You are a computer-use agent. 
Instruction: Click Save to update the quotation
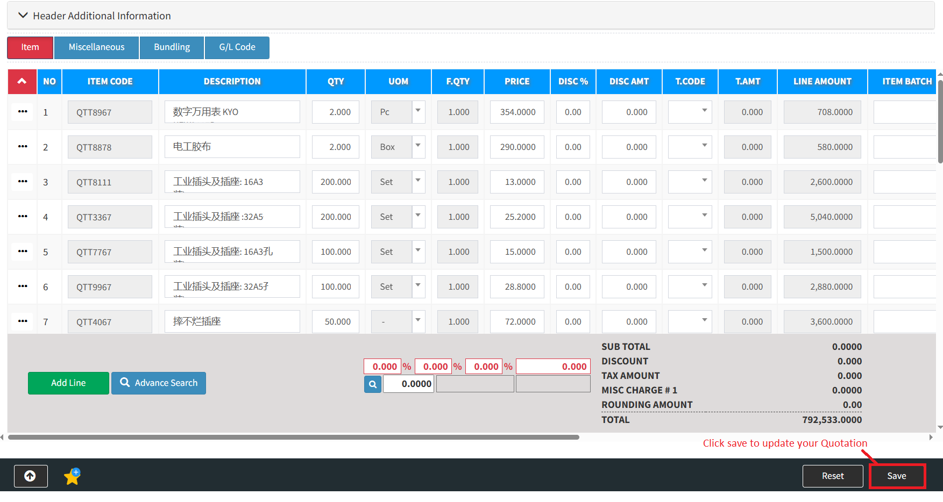coord(896,476)
